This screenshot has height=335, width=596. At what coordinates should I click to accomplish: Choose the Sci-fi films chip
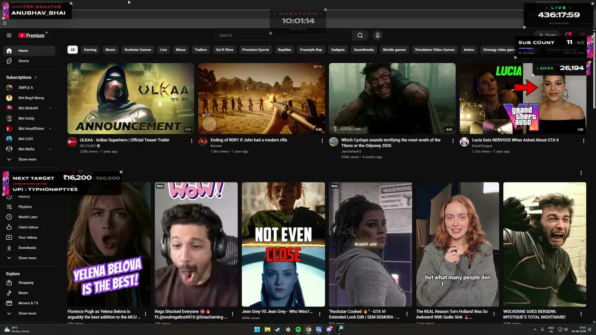click(x=224, y=50)
